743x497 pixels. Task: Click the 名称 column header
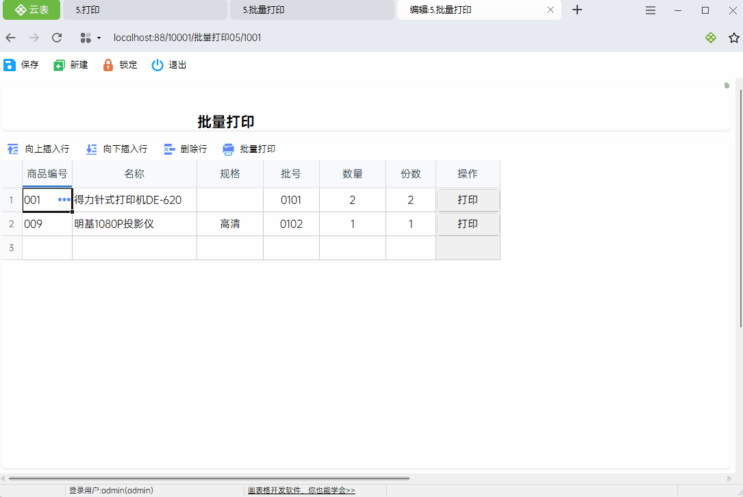tap(135, 174)
